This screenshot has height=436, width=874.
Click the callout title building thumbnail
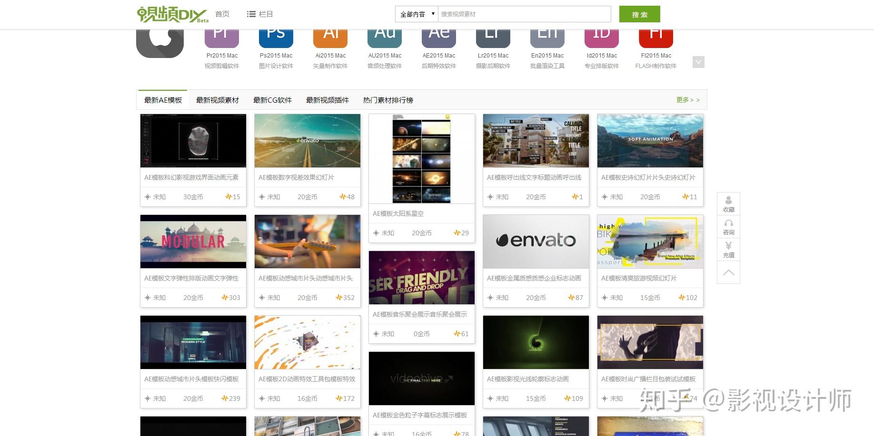coord(536,141)
